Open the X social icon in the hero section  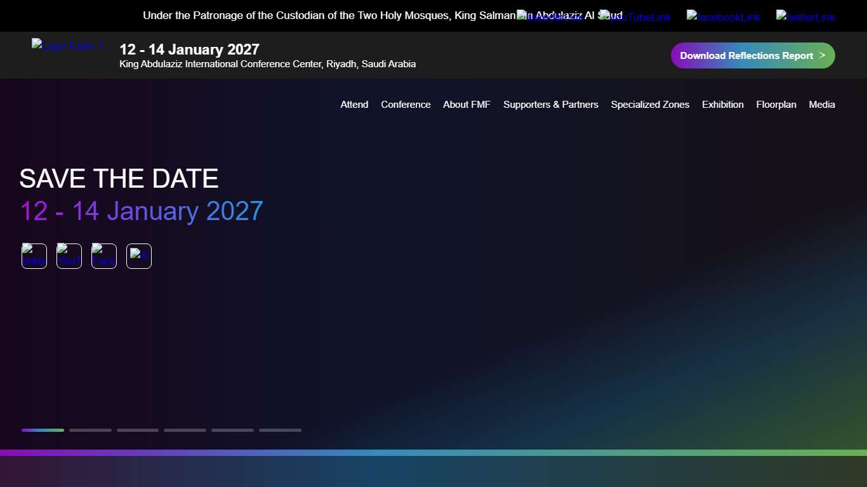[138, 256]
